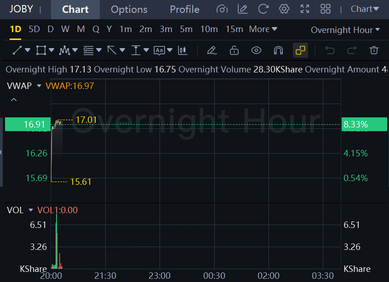Click the candlestick indicator tool icon
This screenshot has height=282, width=389.
tap(183, 50)
